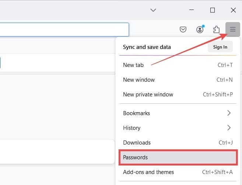Click Sync and save data heading
The height and width of the screenshot is (185, 242).
[147, 47]
